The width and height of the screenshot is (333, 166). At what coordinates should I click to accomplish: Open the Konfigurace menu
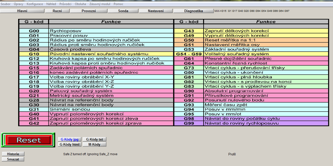(x=35, y=4)
